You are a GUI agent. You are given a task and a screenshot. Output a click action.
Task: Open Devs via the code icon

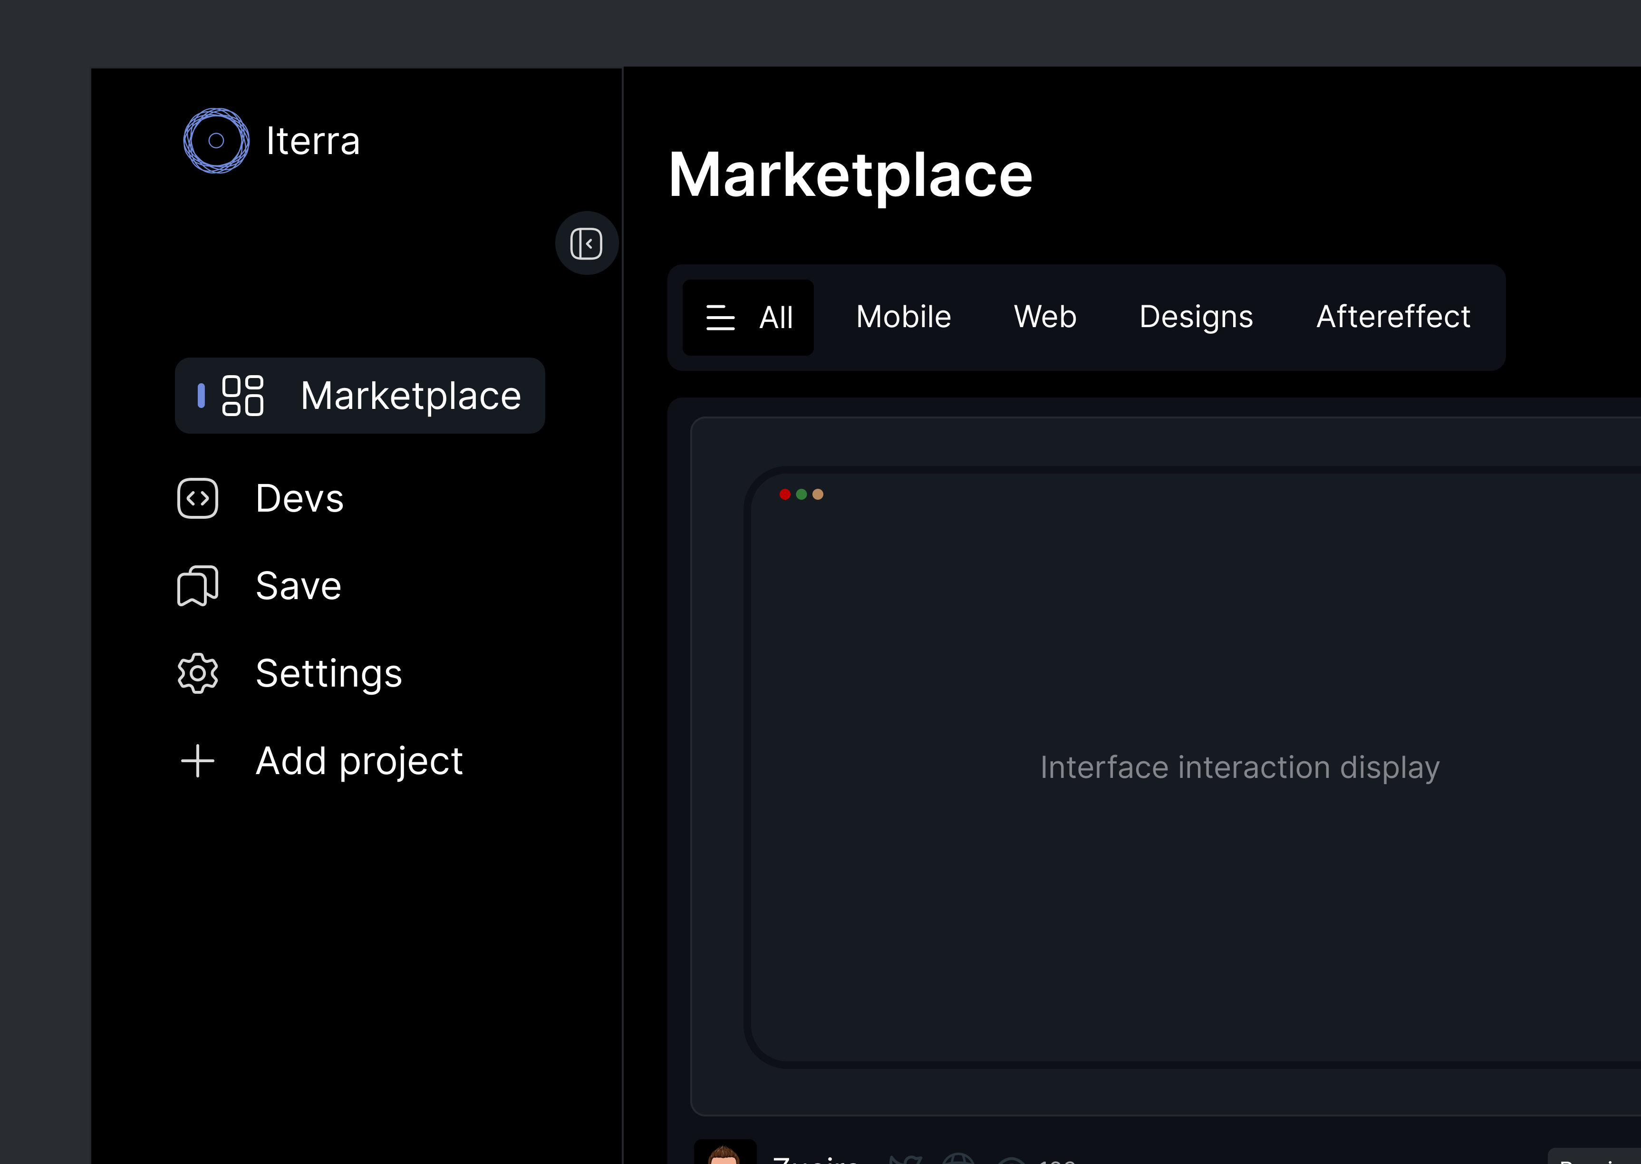pos(197,498)
